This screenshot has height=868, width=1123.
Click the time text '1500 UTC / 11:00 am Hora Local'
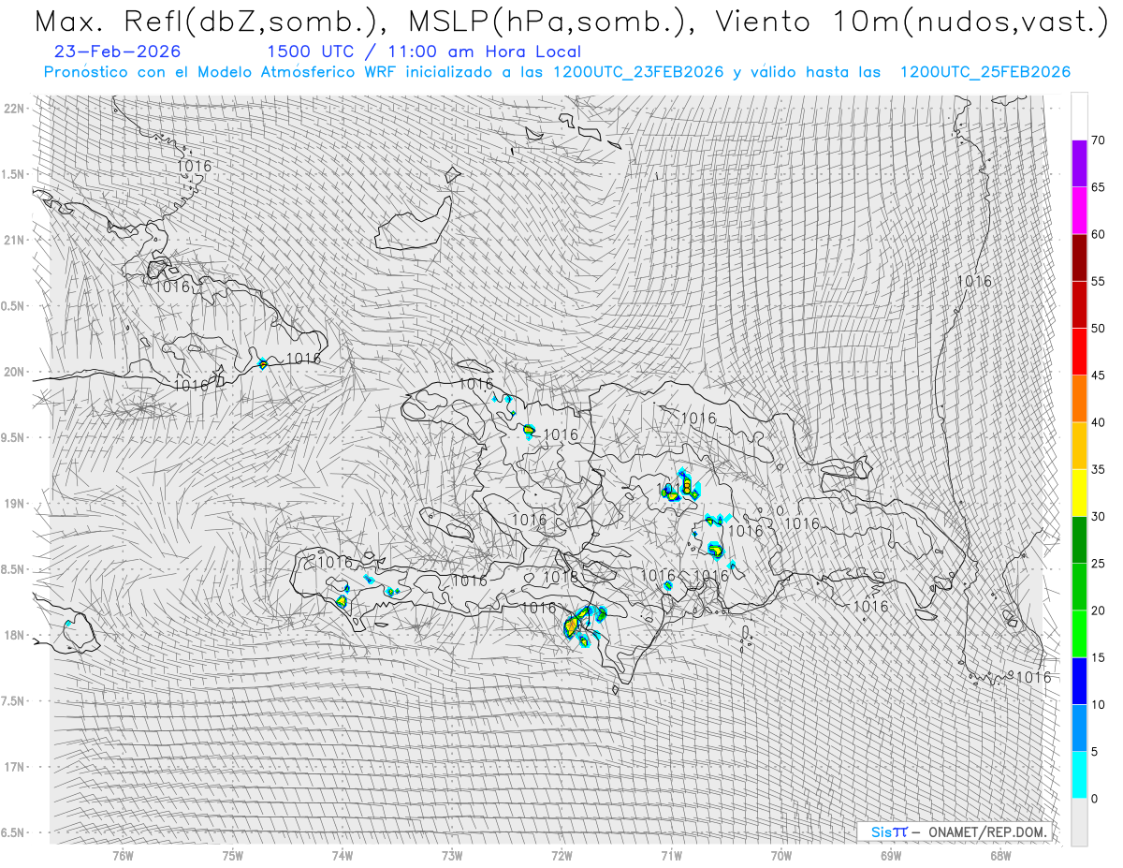tap(423, 52)
